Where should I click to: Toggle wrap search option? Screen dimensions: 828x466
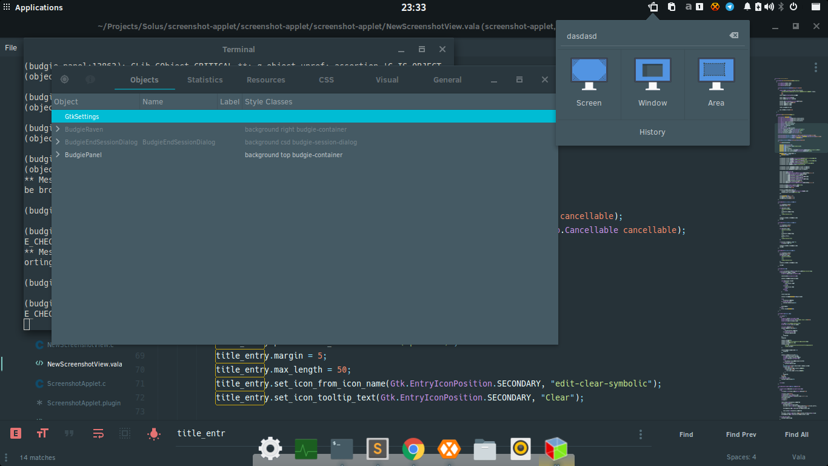(98, 433)
